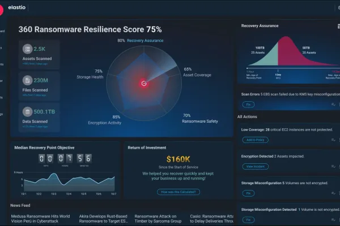This screenshot has height=226, width=340.
Task: Click the News Feed heading
Action: [20, 206]
